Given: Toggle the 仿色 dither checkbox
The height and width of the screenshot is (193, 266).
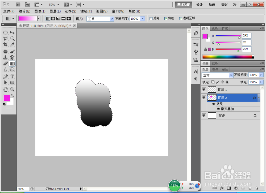Looking at the screenshot, I should point(166,19).
